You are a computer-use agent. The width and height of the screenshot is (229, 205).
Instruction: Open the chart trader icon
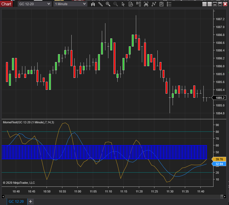click(x=138, y=4)
